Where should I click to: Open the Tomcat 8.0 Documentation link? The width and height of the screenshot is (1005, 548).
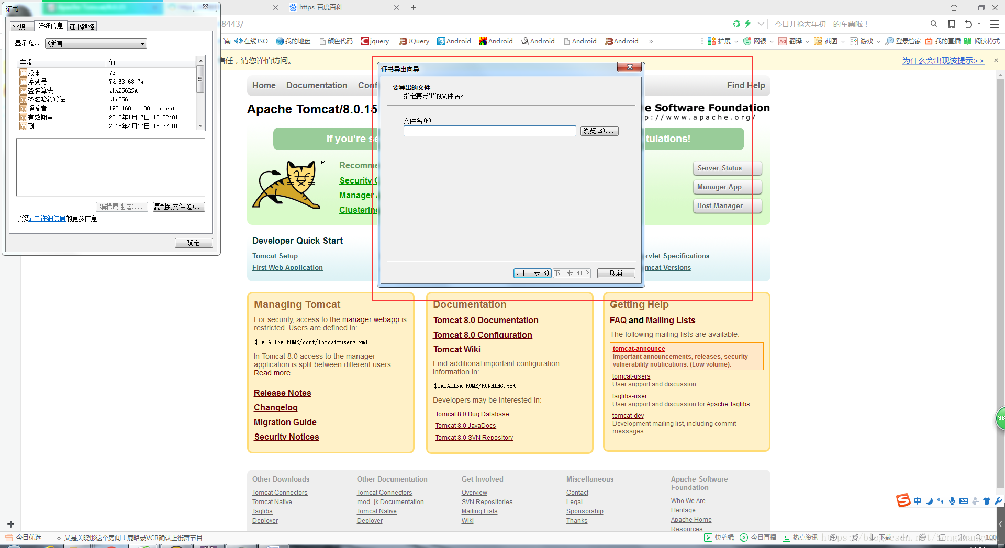[x=486, y=321]
